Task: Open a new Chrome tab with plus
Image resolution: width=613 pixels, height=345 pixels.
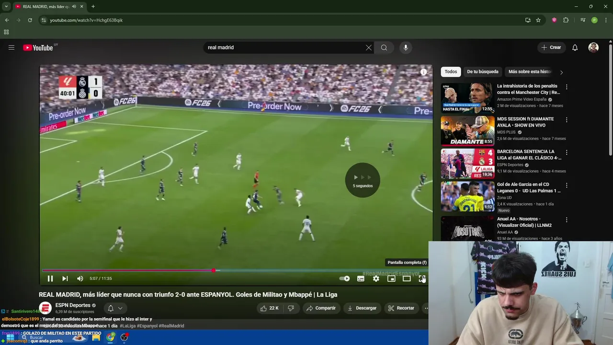Action: (x=93, y=7)
